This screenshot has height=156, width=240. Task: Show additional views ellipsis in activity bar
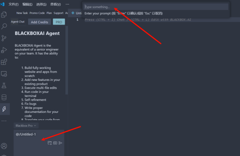pos(4,121)
